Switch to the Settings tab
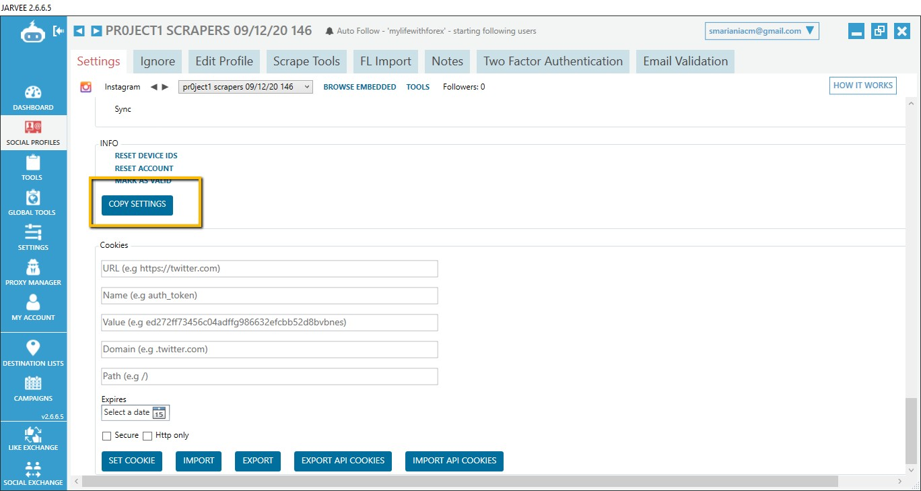The width and height of the screenshot is (921, 491). point(98,61)
